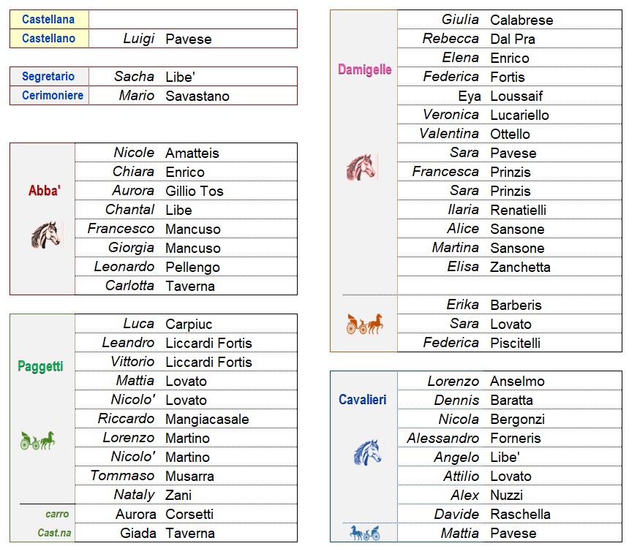This screenshot has width=629, height=546.
Task: Click the Cast.na label next to Giada Taverna
Action: 55,533
